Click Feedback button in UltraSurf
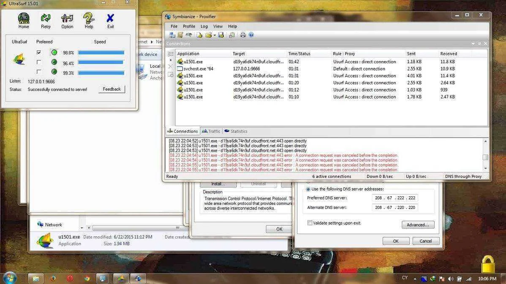Image resolution: width=506 pixels, height=284 pixels. point(112,89)
